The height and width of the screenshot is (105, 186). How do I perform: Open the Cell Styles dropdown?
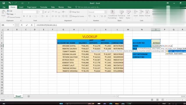(x=128, y=15)
